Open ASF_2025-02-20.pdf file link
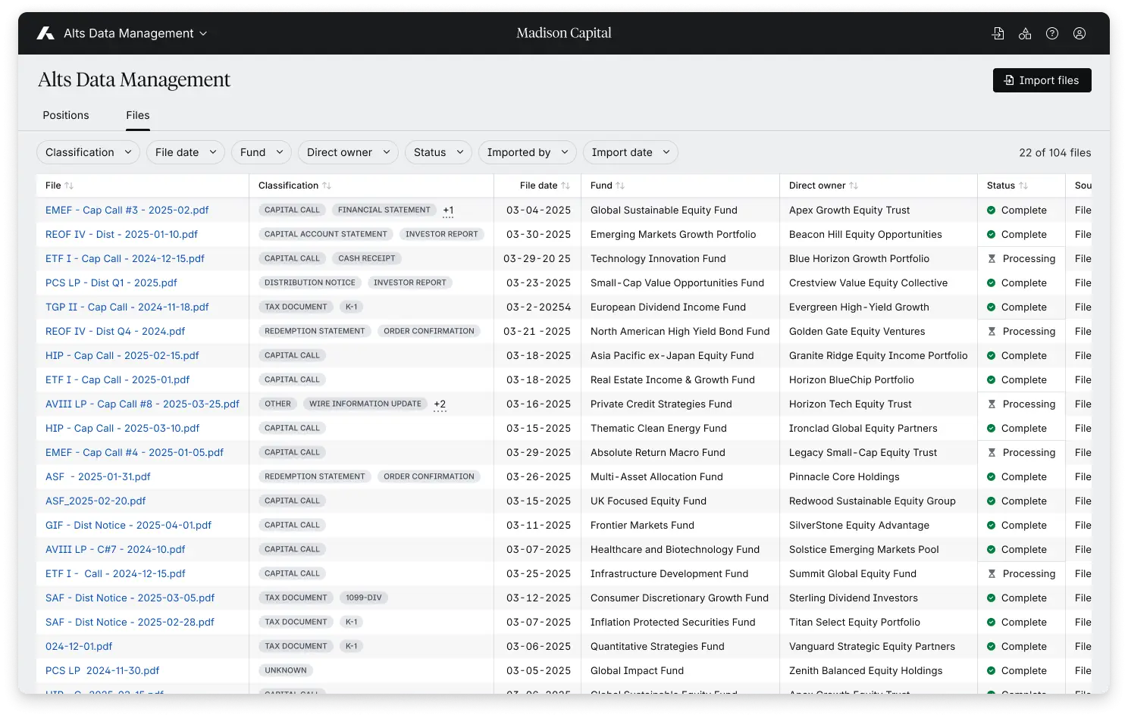 pyautogui.click(x=96, y=501)
